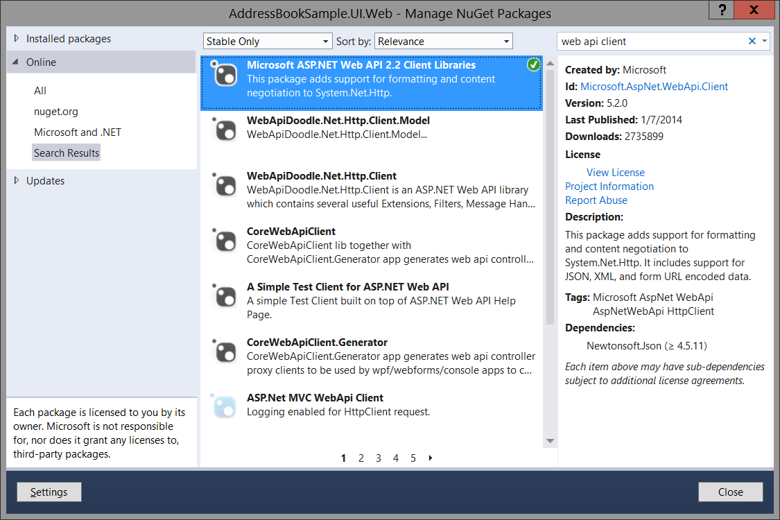Click the package list scrollbar thumb
The height and width of the screenshot is (520, 780).
coord(550,198)
